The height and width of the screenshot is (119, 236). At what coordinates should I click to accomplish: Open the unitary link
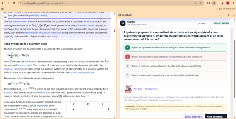point(9,93)
